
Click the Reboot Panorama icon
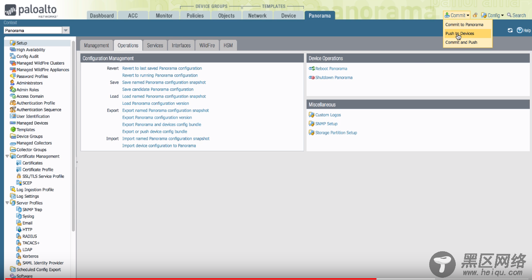(x=311, y=69)
